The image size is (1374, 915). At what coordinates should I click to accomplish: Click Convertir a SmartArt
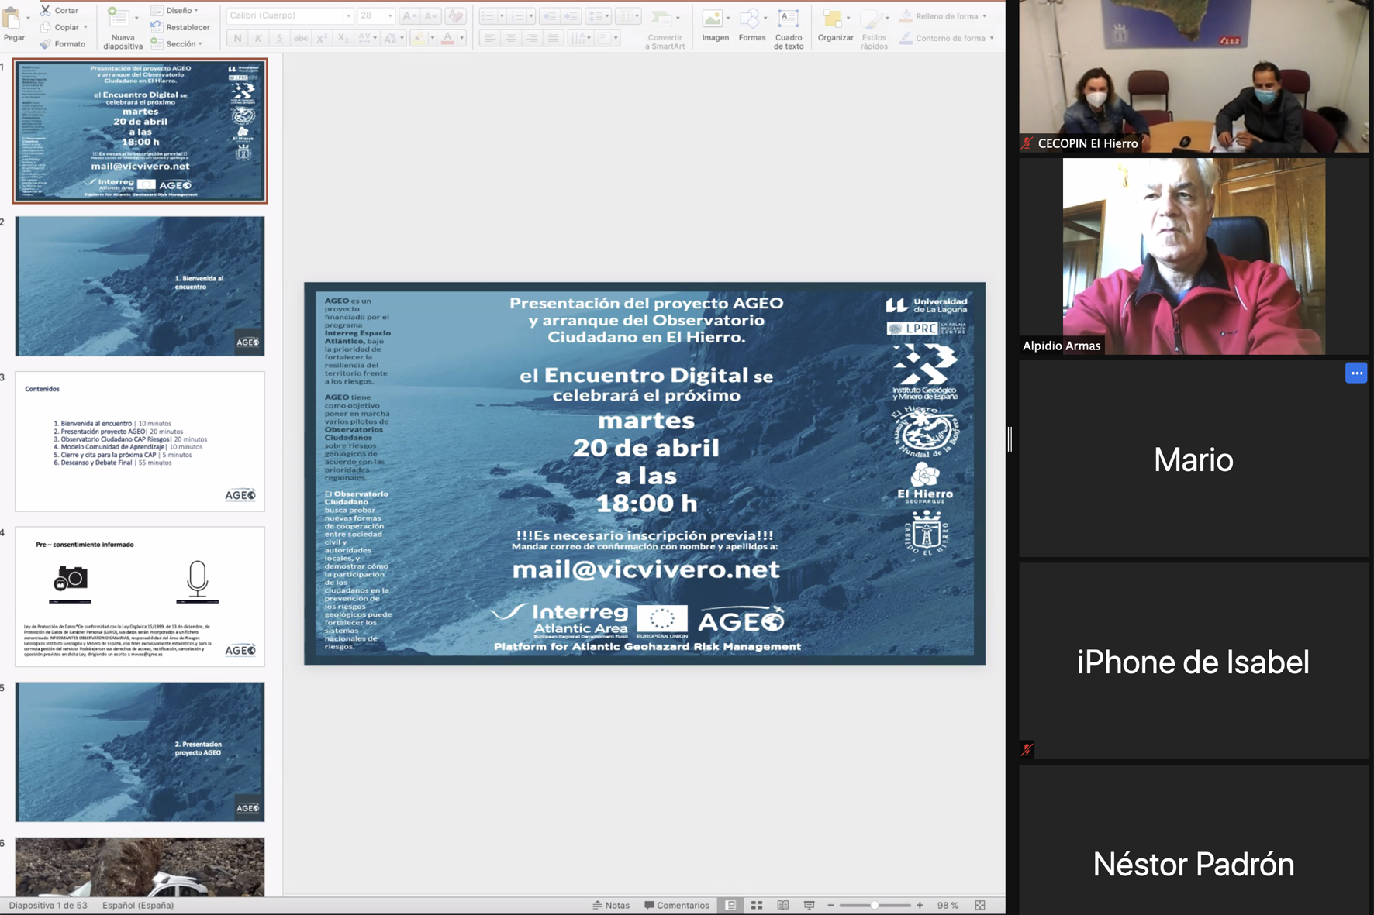[x=665, y=29]
